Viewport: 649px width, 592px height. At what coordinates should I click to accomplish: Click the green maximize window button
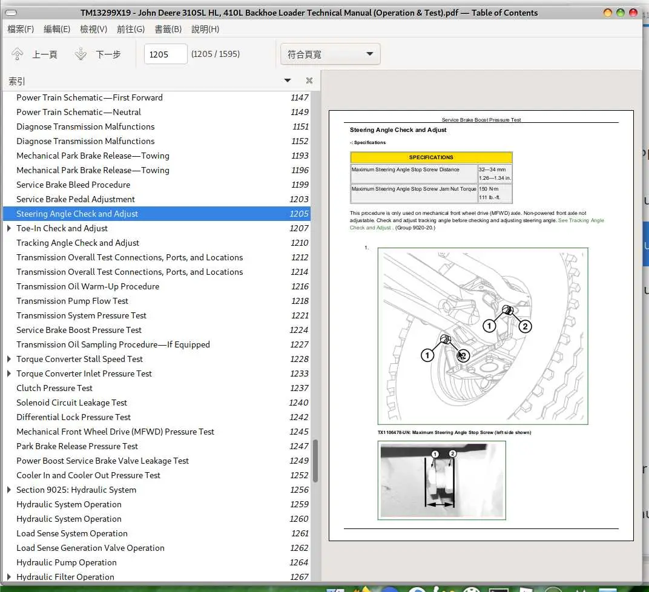pos(621,13)
